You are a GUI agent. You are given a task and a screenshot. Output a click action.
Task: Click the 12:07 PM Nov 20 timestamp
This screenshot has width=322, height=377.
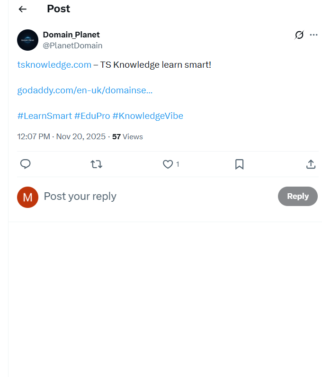[61, 137]
